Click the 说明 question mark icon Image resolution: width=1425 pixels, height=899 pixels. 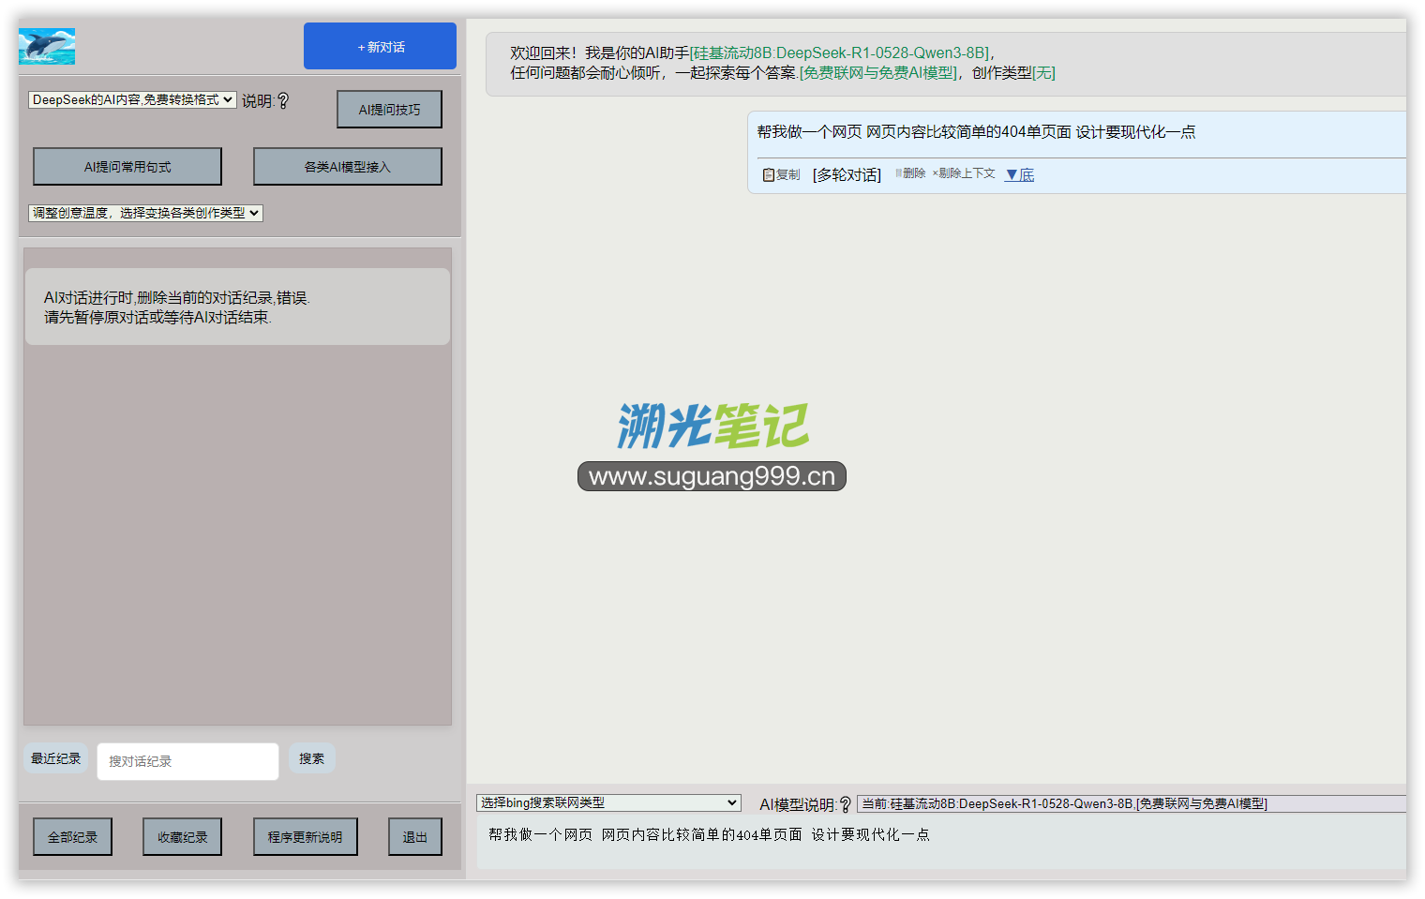pyautogui.click(x=283, y=100)
